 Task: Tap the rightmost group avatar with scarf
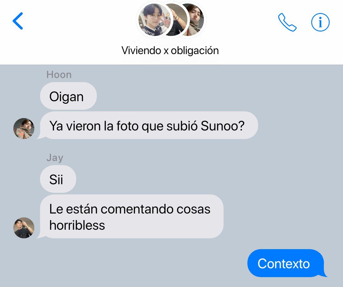coord(195,20)
